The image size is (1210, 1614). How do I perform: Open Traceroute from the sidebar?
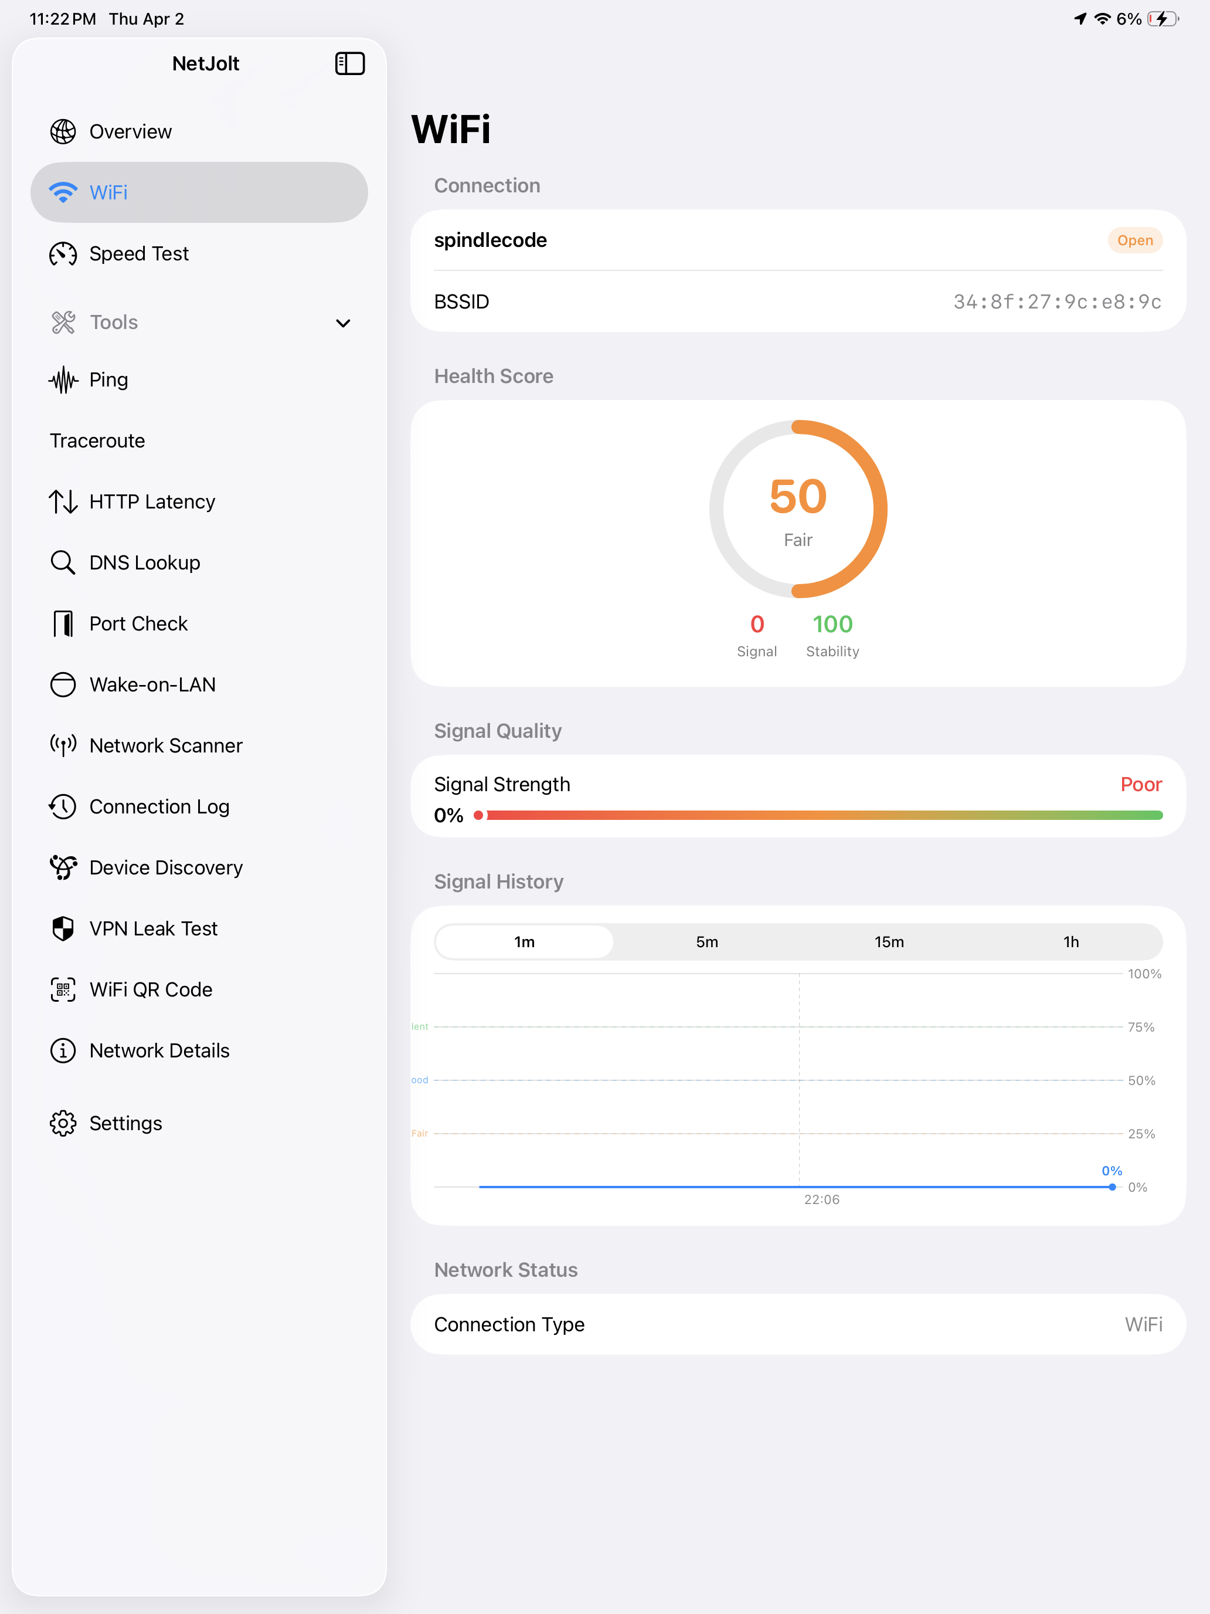click(x=97, y=440)
